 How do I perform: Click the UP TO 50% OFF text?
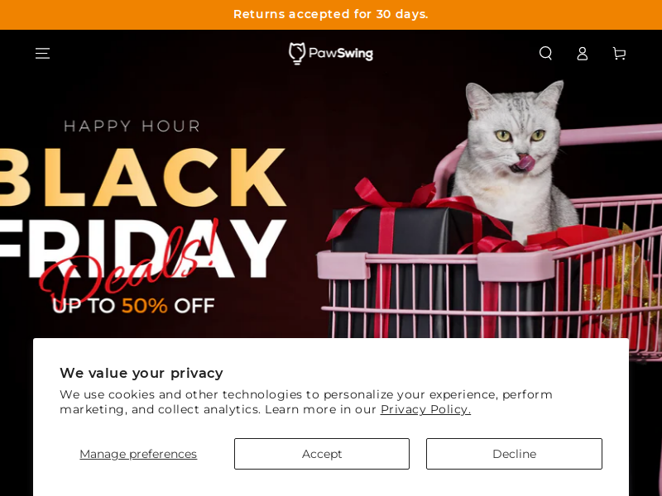pyautogui.click(x=133, y=306)
